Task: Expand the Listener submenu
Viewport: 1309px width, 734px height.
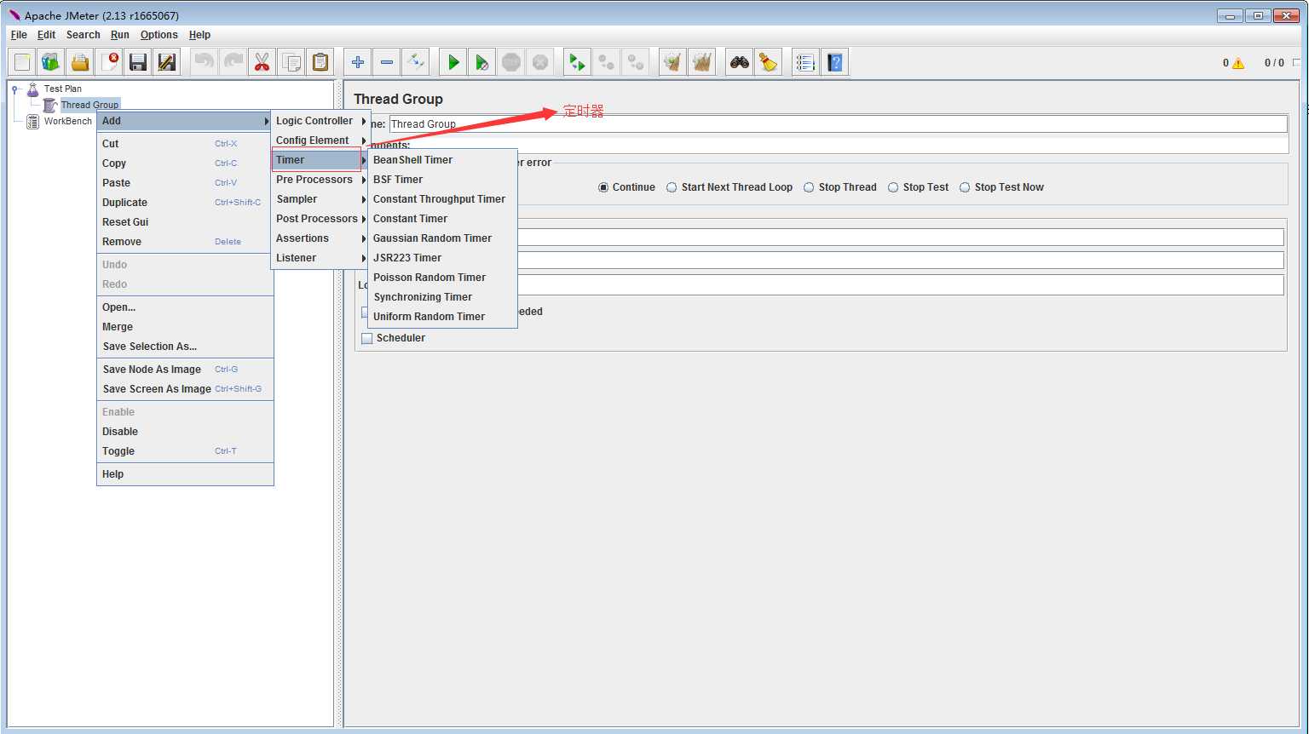Action: (x=320, y=258)
